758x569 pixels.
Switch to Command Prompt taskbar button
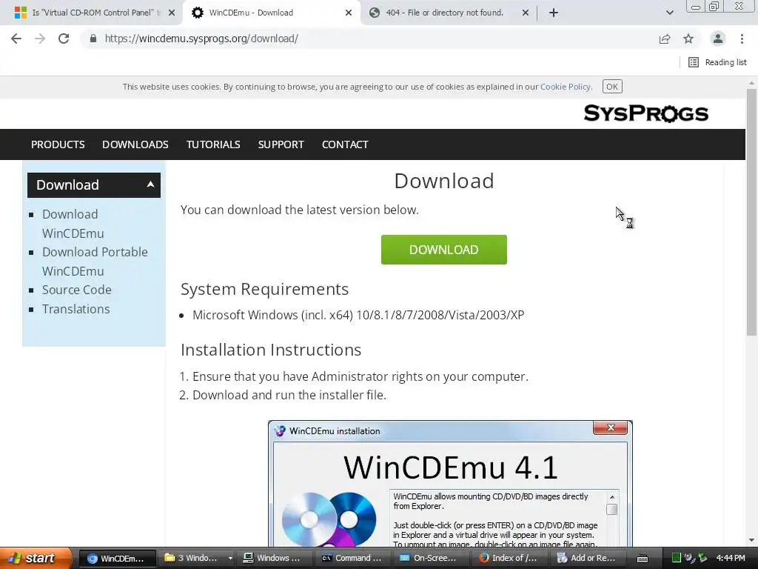click(352, 558)
